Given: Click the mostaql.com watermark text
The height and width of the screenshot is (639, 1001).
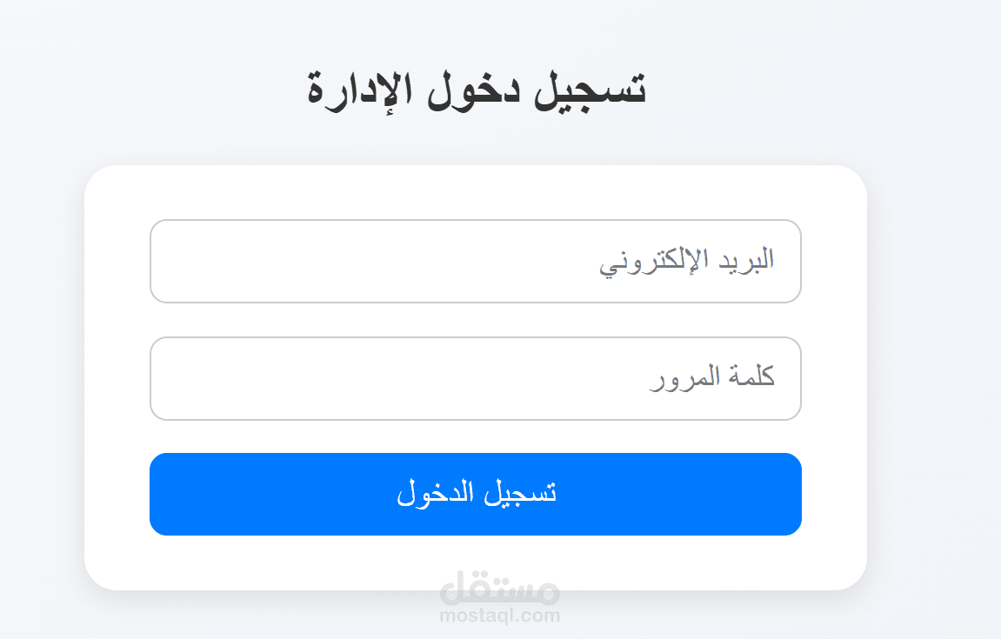Looking at the screenshot, I should click(500, 616).
